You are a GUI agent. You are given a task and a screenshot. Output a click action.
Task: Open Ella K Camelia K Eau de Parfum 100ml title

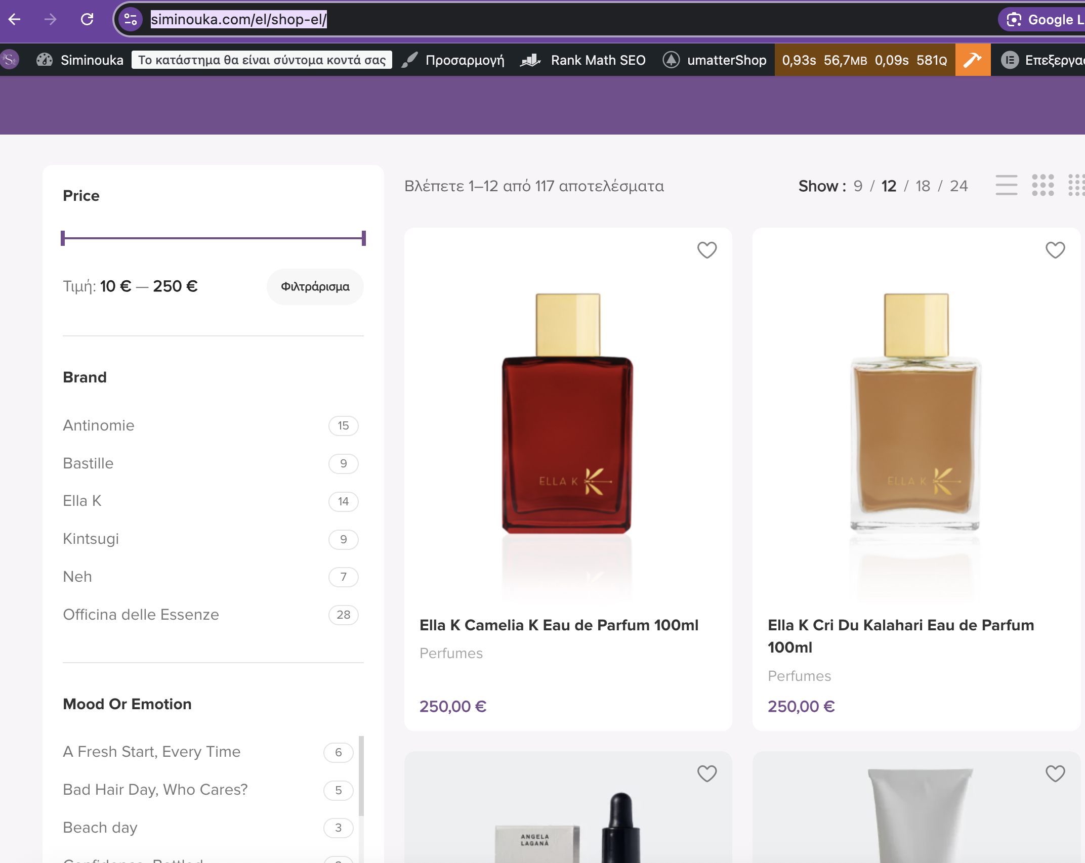[559, 625]
